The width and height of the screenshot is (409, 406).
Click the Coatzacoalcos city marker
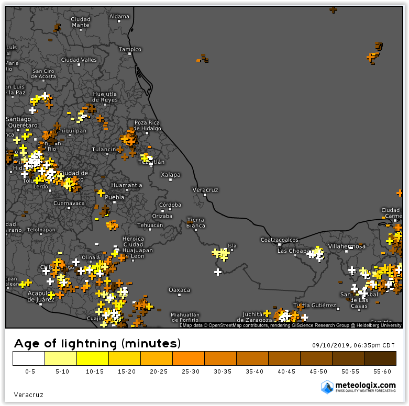tap(279, 245)
